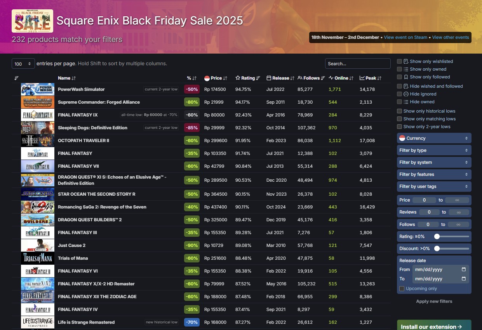This screenshot has width=482, height=330.
Task: Click the Rating slider handle
Action: click(437, 236)
